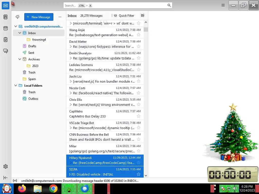Screen dimensions: 259x194
Task: Star the Dmitri Shuralyov message
Action: (139, 58)
